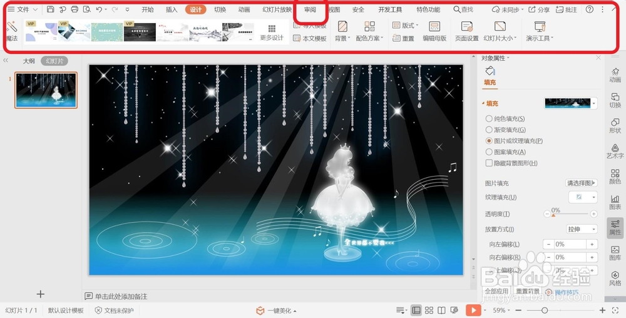Image resolution: width=626 pixels, height=318 pixels.
Task: Open the vertical three-dot more menu
Action: (x=602, y=9)
